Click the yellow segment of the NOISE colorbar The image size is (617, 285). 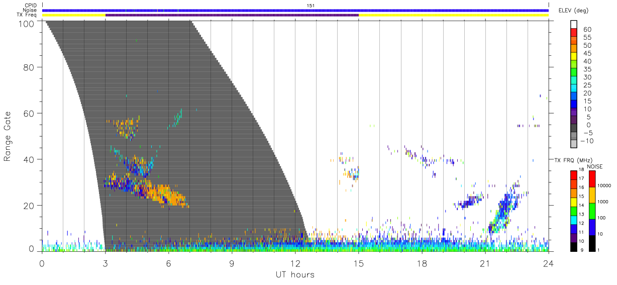tap(592, 195)
